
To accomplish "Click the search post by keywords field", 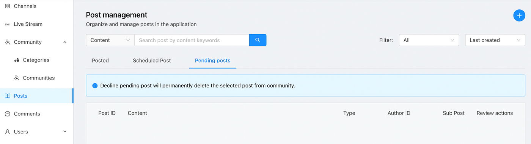I will click(192, 40).
